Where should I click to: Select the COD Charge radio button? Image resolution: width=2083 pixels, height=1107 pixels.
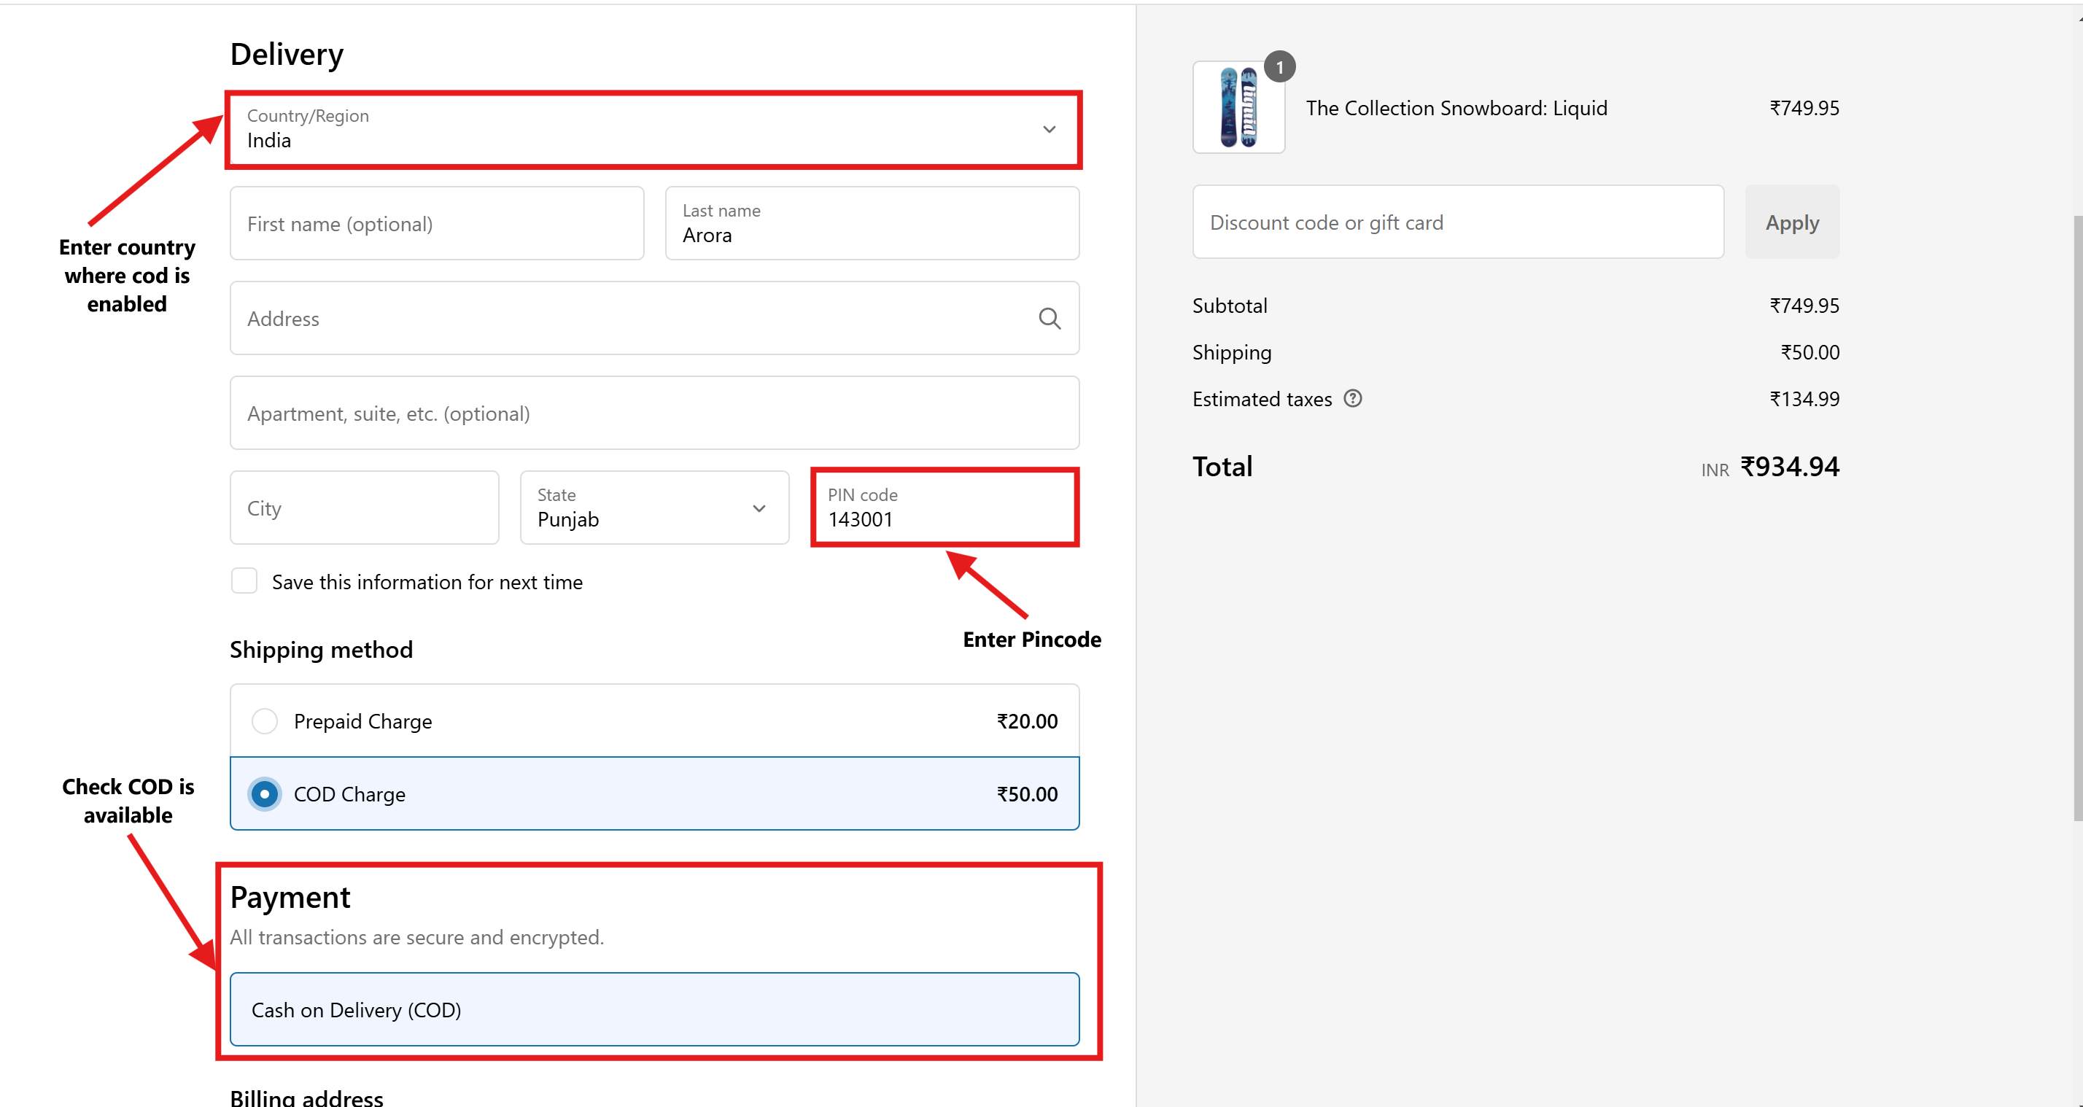(265, 794)
